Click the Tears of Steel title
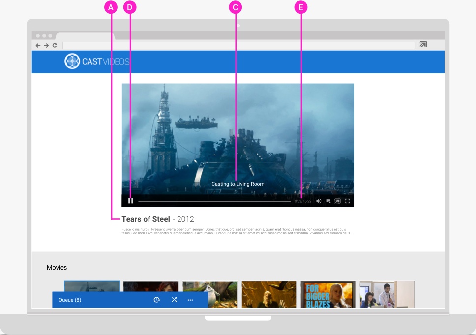 pyautogui.click(x=146, y=219)
